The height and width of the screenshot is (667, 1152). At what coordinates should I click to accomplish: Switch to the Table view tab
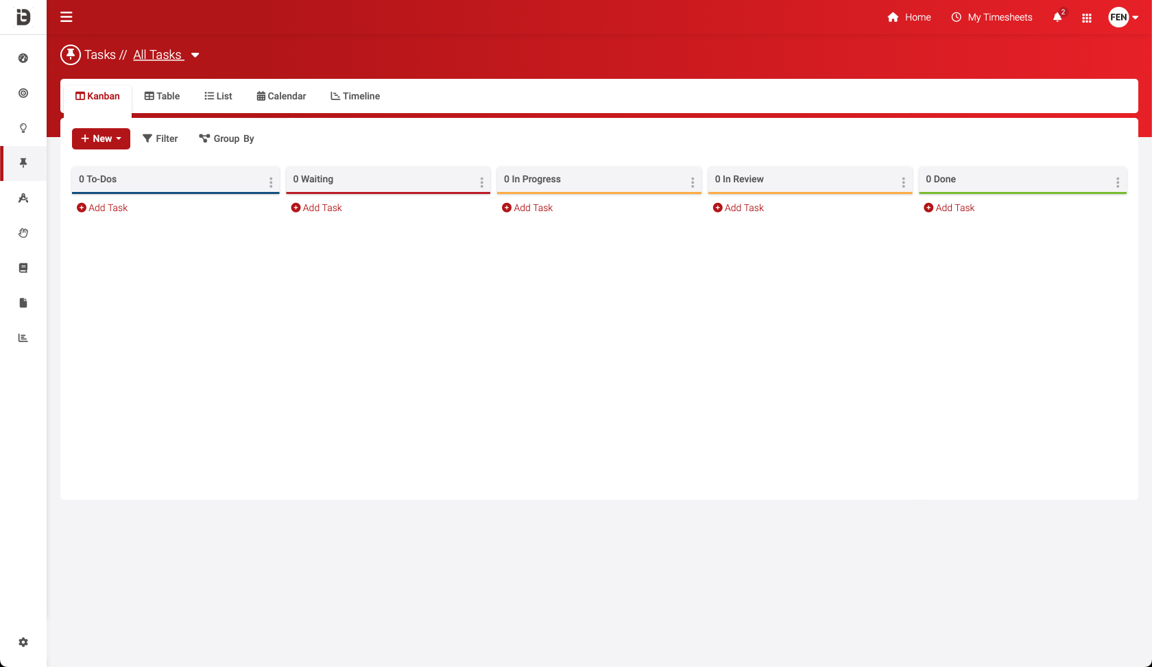click(x=162, y=96)
